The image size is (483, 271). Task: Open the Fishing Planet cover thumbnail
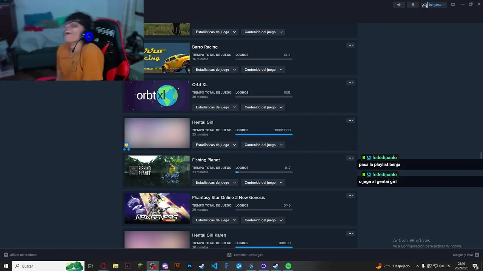coord(157,171)
